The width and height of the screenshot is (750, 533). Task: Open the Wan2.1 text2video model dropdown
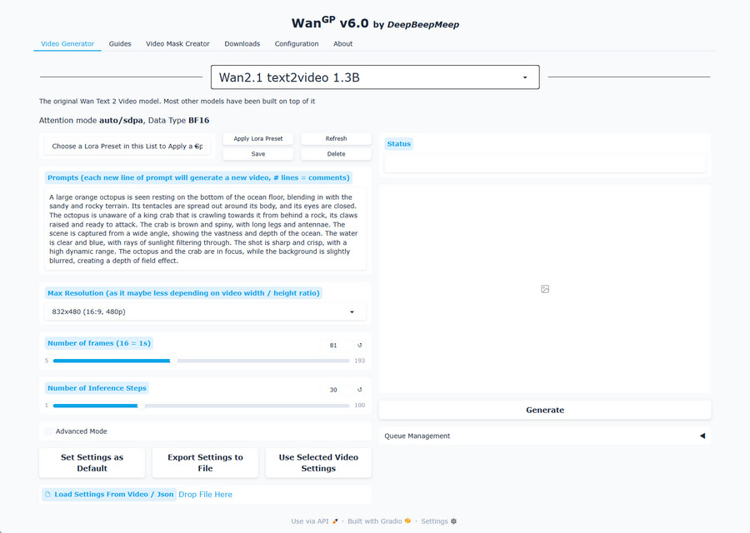[375, 77]
